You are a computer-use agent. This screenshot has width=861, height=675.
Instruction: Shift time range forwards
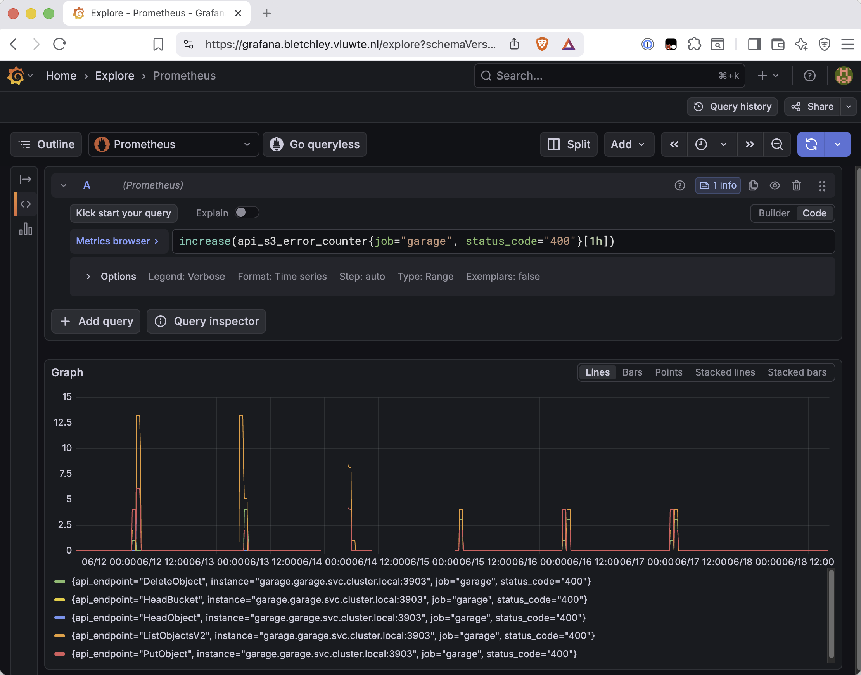pos(750,144)
